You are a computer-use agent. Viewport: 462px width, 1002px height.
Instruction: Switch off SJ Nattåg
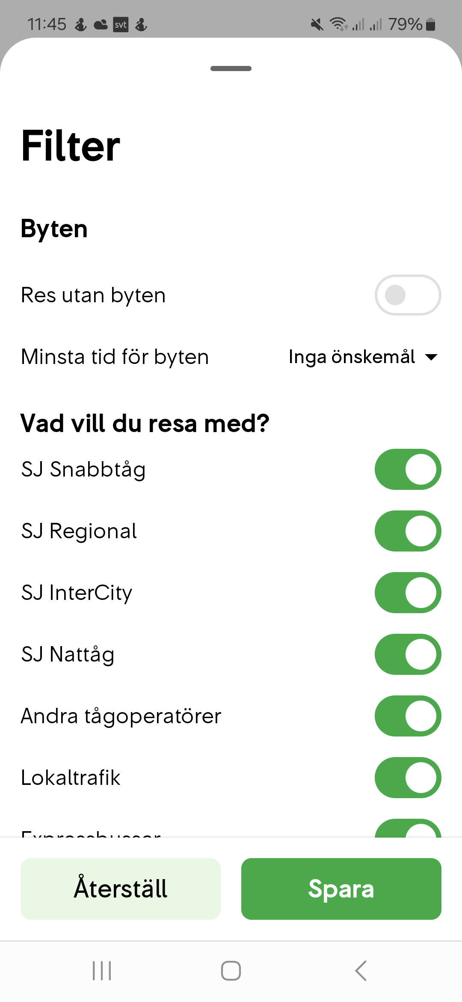[408, 654]
